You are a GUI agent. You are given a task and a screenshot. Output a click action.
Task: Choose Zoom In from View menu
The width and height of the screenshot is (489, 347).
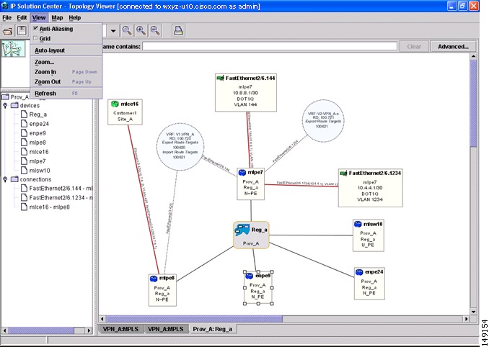point(66,72)
